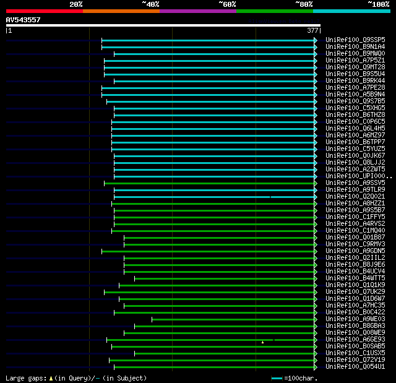Select the UniRef100_Q1D6W7 entry

click(x=355, y=299)
